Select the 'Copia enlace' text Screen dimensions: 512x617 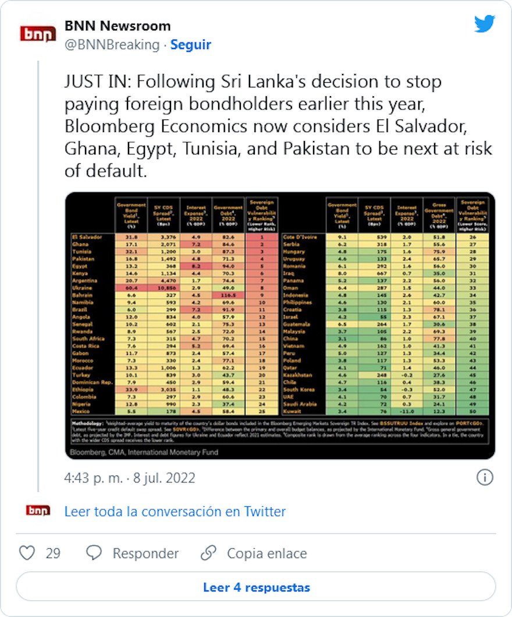pos(266,553)
